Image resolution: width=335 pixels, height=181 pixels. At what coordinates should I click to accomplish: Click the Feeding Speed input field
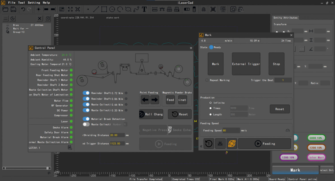(231, 130)
